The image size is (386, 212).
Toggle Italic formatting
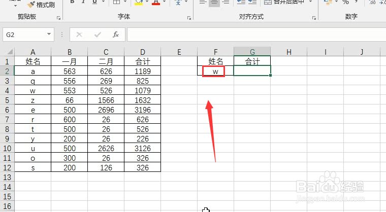(x=83, y=2)
